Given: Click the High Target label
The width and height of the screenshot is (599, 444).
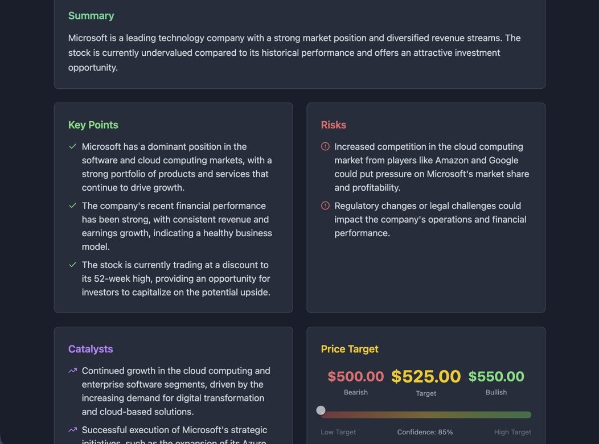Looking at the screenshot, I should pos(512,432).
